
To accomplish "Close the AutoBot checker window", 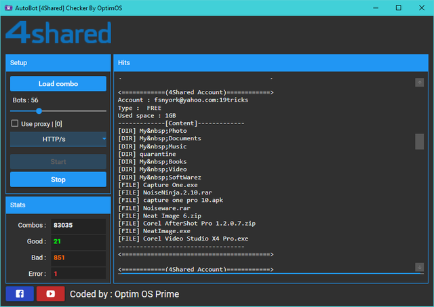I will [x=422, y=7].
